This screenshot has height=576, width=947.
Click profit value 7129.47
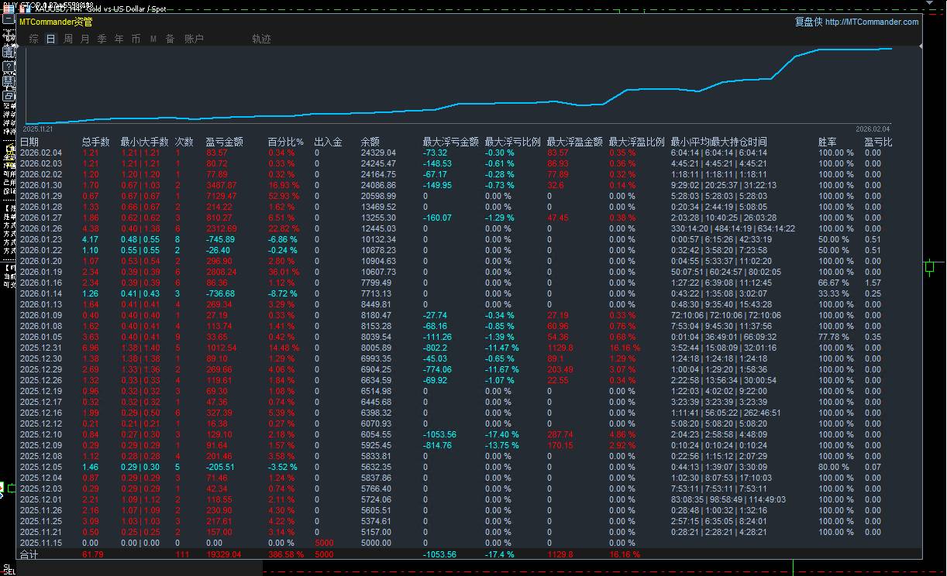[x=221, y=197]
